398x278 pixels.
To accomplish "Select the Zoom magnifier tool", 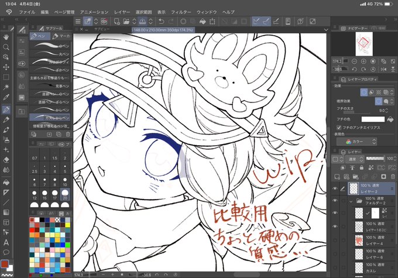I will pos(6,47).
